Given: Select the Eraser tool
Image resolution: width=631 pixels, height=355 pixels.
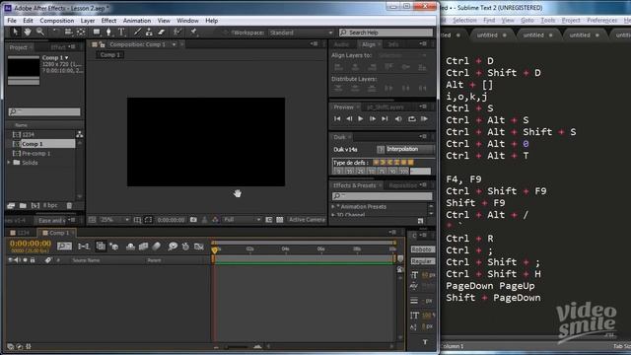Looking at the screenshot, I should coord(162,33).
